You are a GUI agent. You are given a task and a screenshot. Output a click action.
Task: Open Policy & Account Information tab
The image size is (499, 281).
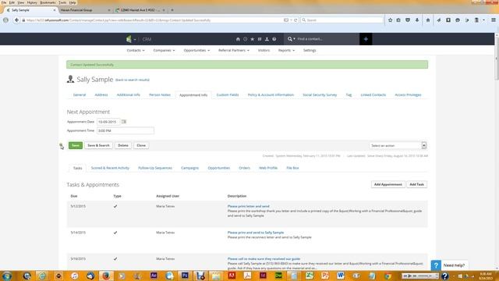tap(271, 95)
